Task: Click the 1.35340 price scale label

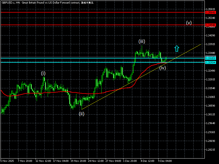Action: click(211, 18)
